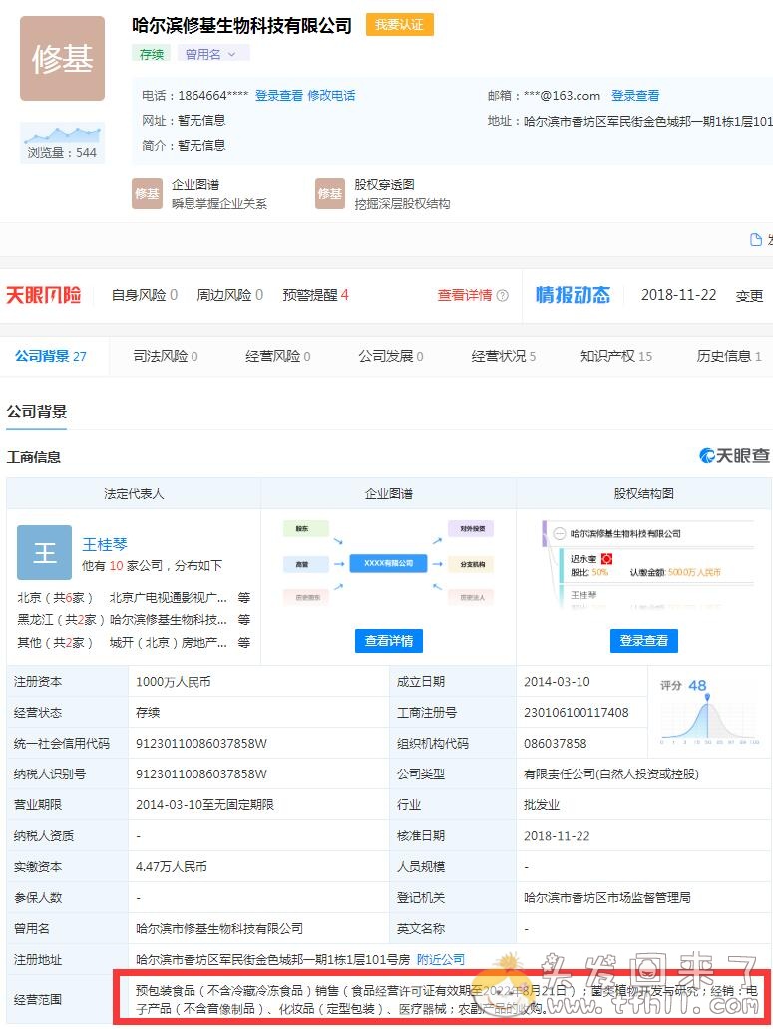Viewport: 773px width, 1029px height.
Task: Click 登录查看 next to the email
Action: [635, 95]
